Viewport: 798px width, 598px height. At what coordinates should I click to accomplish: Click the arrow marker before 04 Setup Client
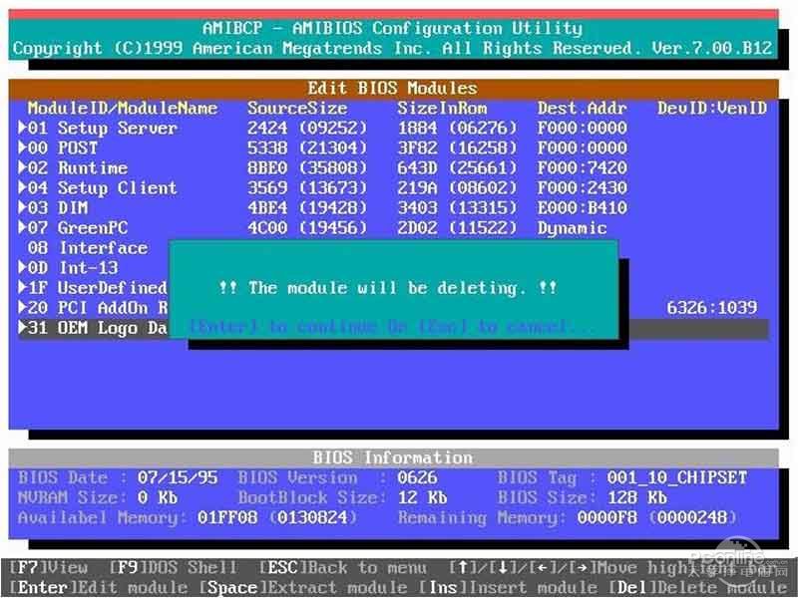pos(22,187)
